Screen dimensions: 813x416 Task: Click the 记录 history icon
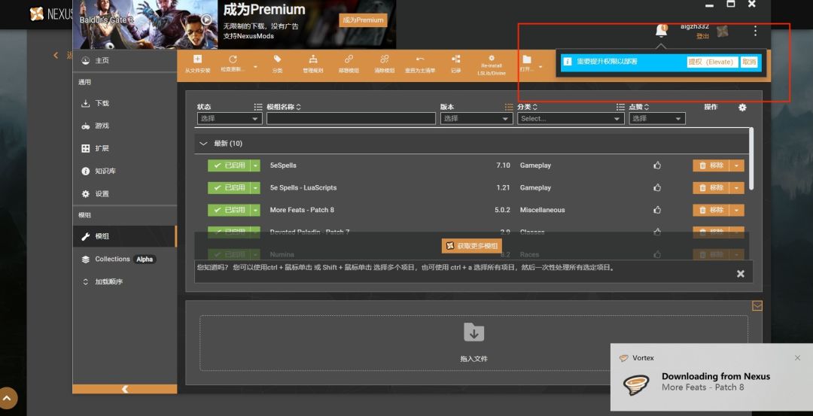pos(455,59)
